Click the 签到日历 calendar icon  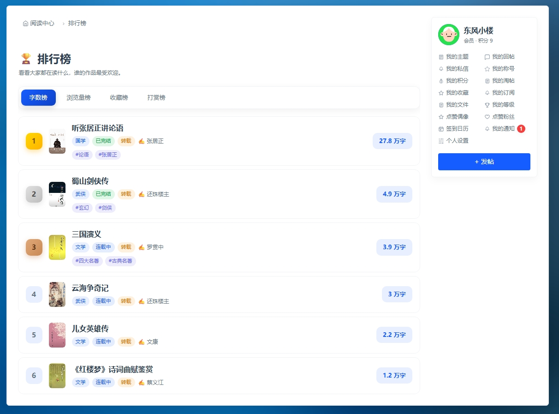coord(441,129)
